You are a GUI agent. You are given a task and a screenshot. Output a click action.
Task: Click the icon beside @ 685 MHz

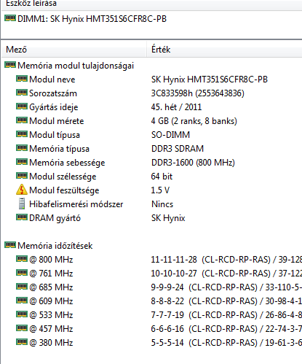click(22, 287)
